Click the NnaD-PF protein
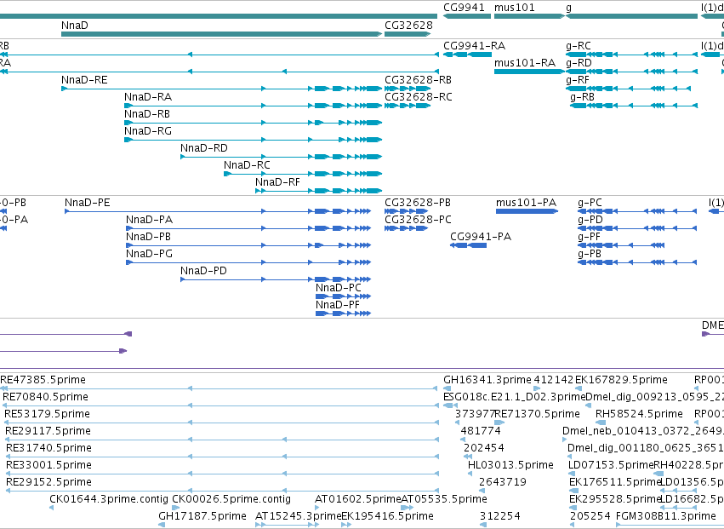Image resolution: width=724 pixels, height=529 pixels. point(343,313)
